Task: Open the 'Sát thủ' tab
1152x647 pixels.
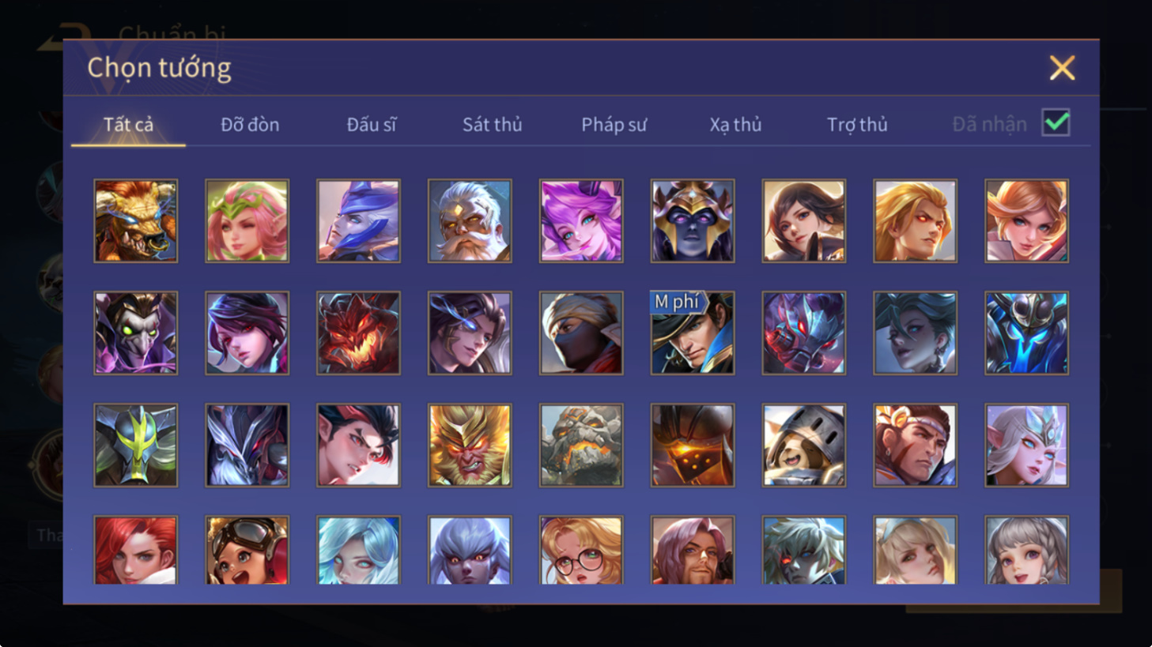Action: click(493, 124)
